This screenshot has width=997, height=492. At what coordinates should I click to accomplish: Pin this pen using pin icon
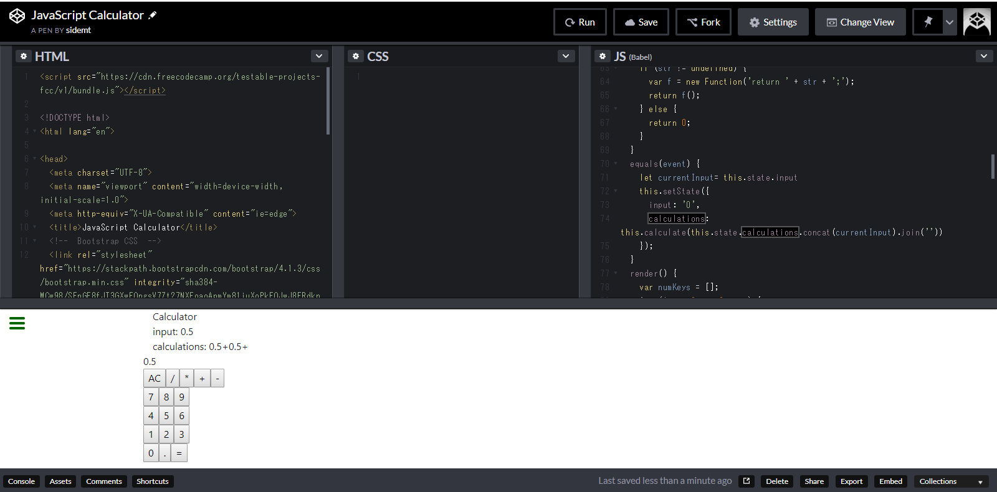[928, 22]
